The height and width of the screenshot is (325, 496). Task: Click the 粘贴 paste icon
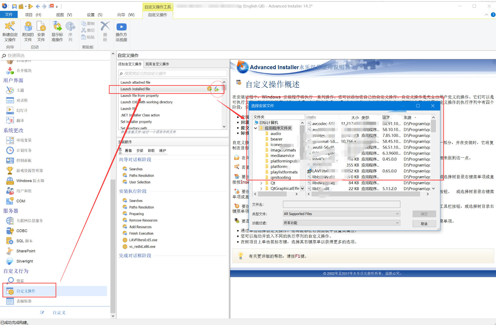click(88, 37)
